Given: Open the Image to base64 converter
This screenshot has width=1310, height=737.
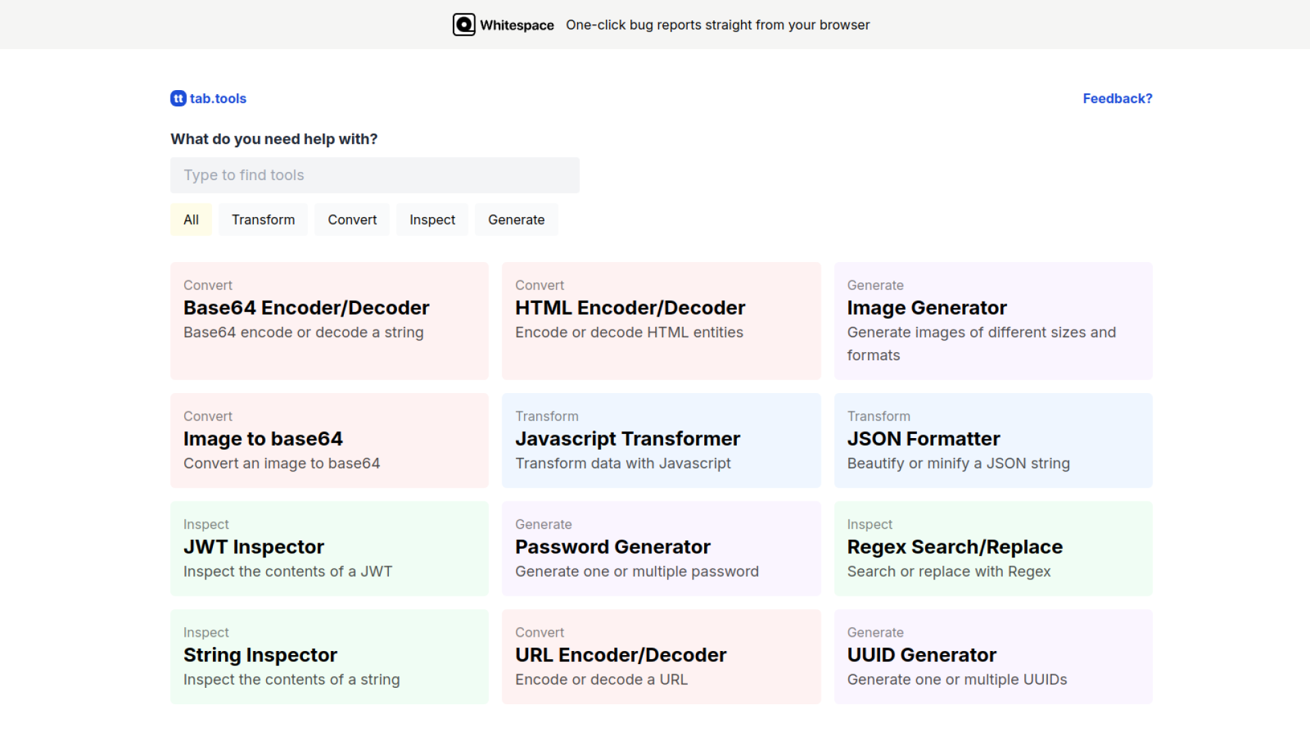Looking at the screenshot, I should [x=329, y=440].
